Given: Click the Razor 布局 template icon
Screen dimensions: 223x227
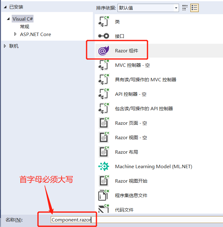Looking at the screenshot, I should tap(104, 152).
